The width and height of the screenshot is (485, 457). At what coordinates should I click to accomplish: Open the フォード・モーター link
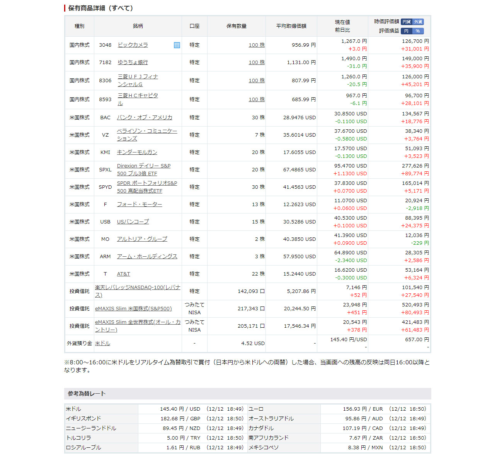[x=140, y=205]
